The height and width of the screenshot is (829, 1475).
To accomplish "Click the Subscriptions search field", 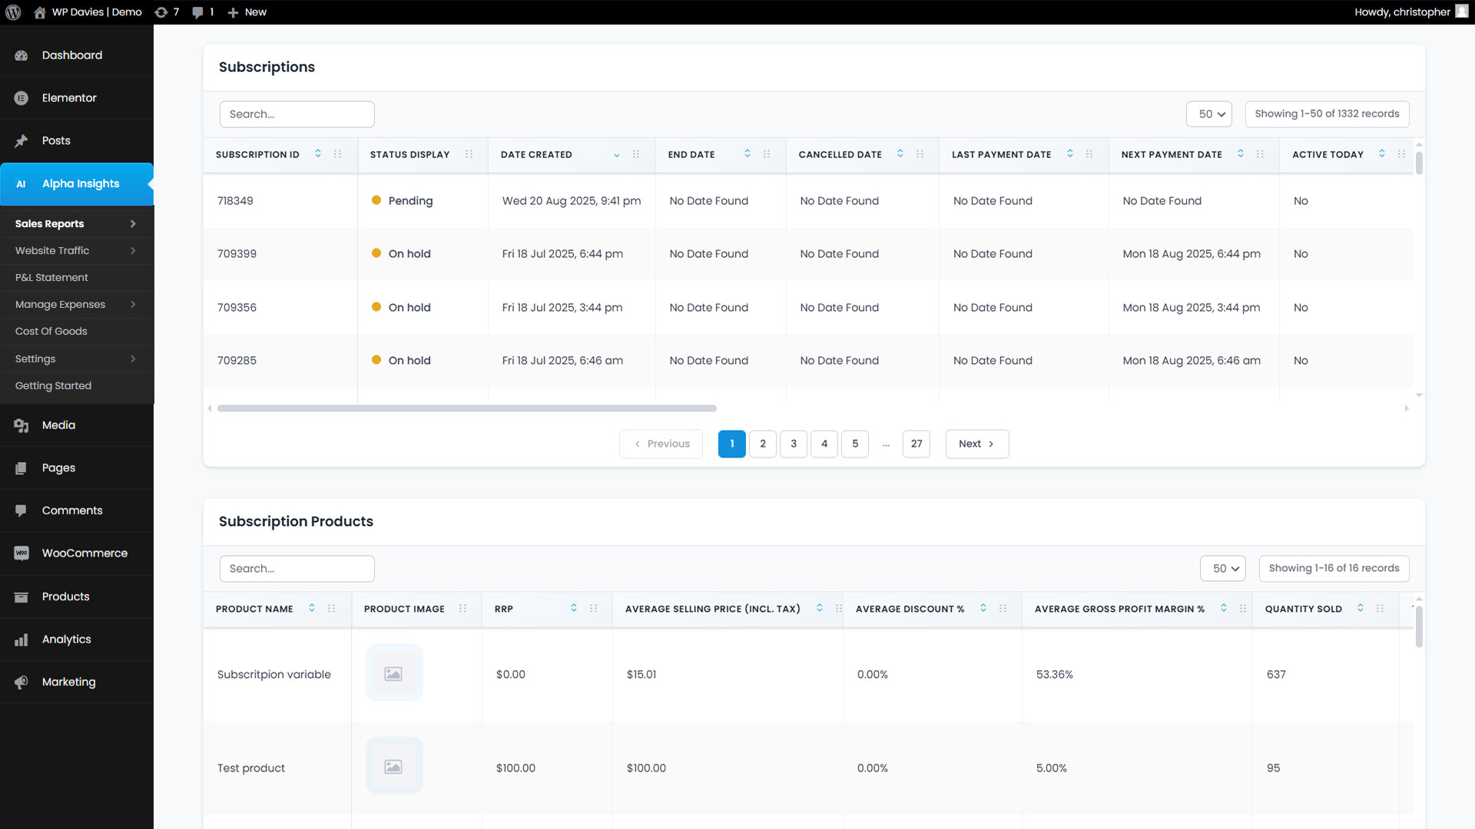I will click(297, 114).
